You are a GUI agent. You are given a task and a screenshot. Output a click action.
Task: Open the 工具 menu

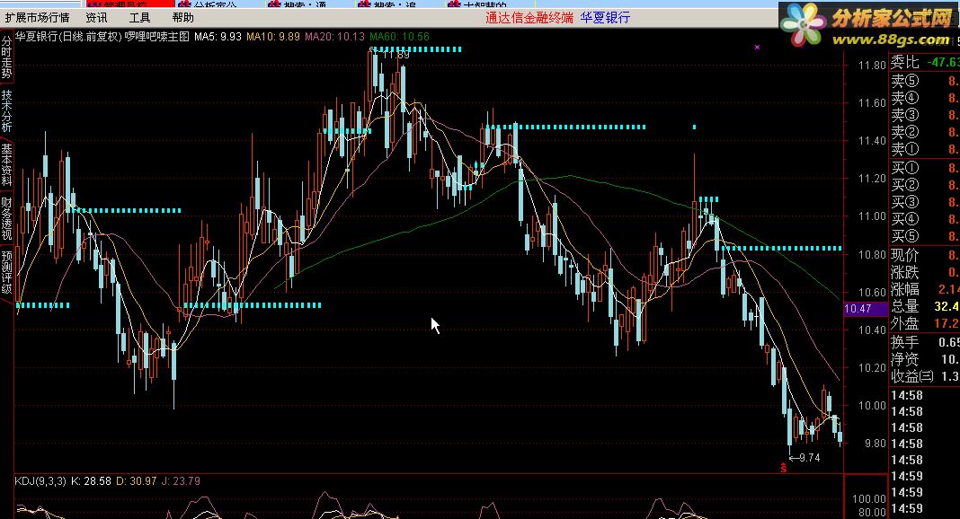(x=139, y=18)
